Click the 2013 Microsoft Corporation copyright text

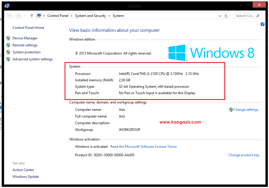tap(113, 53)
